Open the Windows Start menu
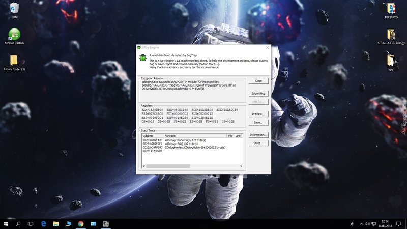This screenshot has height=229, width=407. click(x=6, y=224)
